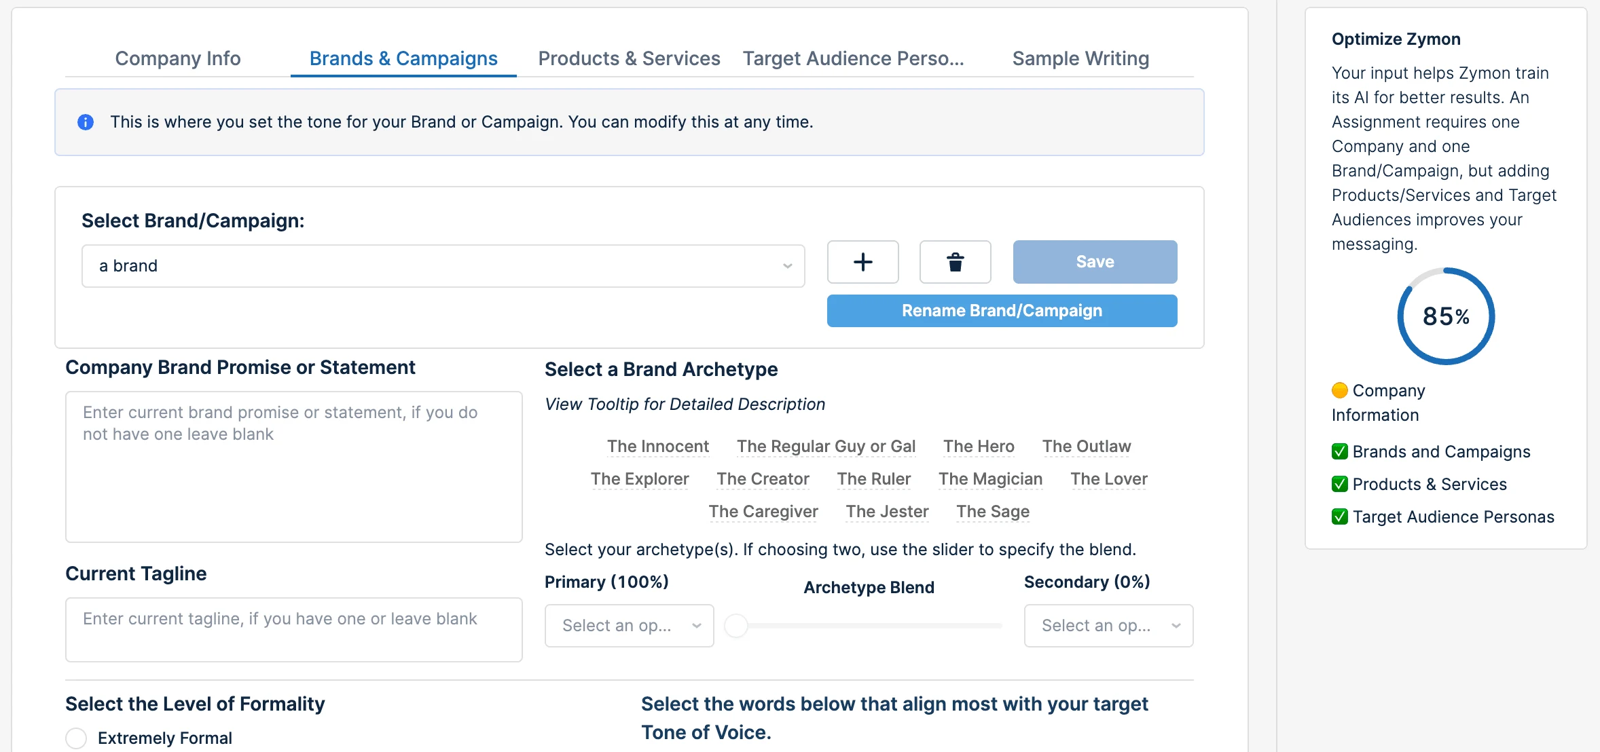
Task: Select the Extremely Formal radio button
Action: click(76, 738)
